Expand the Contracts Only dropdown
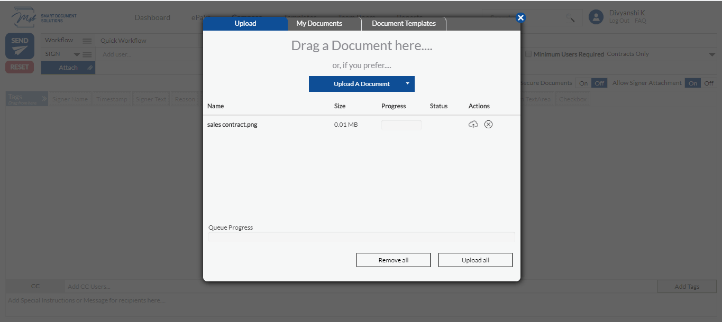Screen dimensions: 722x322 711,54
